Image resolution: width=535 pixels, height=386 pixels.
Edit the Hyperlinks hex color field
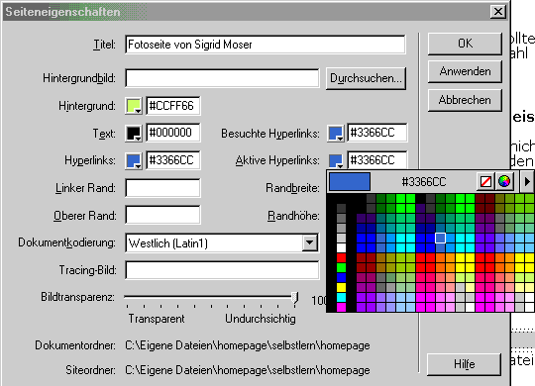(173, 160)
